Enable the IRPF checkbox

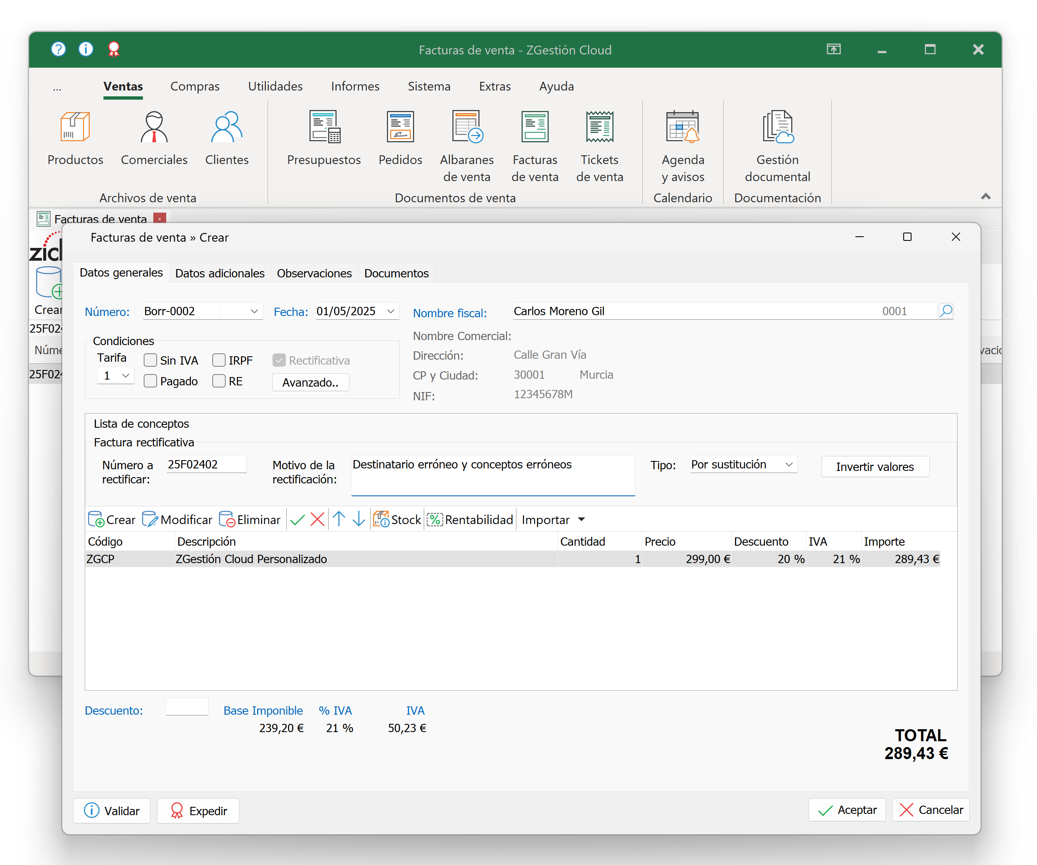coord(219,360)
